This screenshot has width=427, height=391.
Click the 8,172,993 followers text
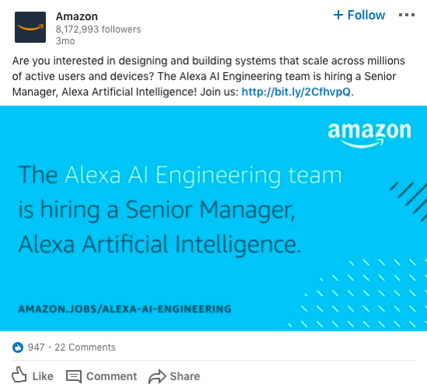(99, 29)
